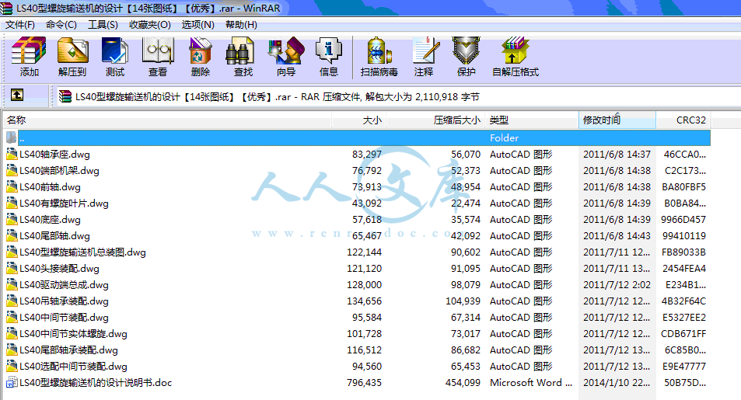Click the WinRAR books icon in title bar
741x400 pixels.
point(6,8)
